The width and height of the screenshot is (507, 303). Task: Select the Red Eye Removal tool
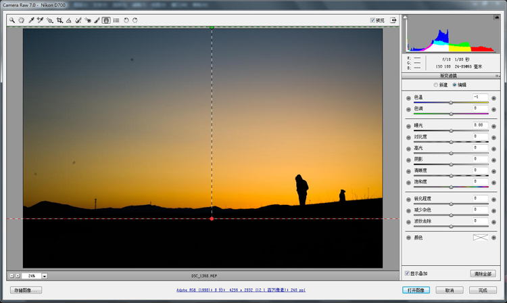(88, 20)
